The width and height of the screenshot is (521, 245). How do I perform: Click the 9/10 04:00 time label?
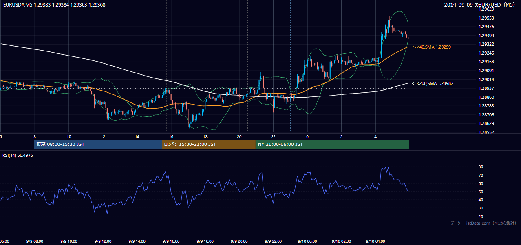pyautogui.click(x=375, y=241)
